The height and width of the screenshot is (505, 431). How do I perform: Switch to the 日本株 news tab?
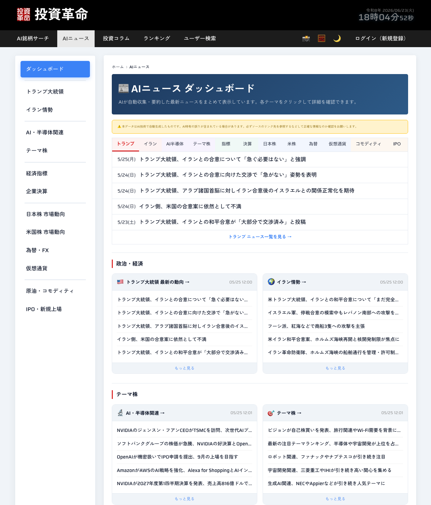(x=270, y=144)
